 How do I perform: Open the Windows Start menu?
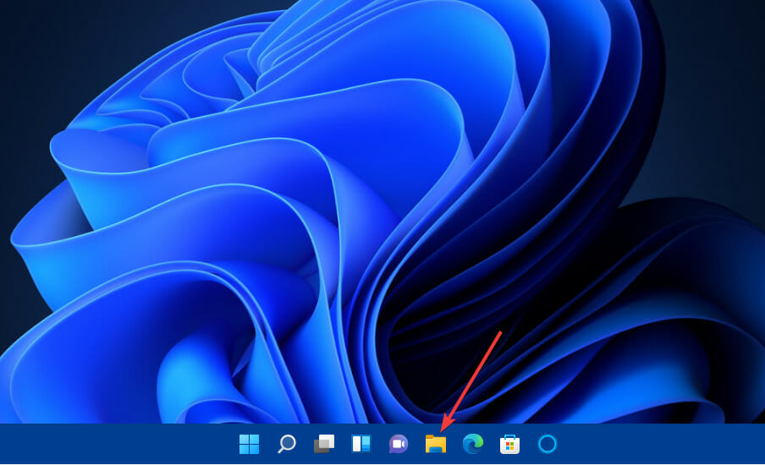coord(249,444)
